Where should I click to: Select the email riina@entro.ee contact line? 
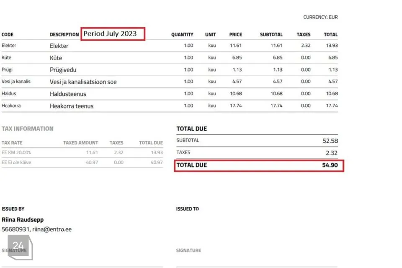coord(52,229)
